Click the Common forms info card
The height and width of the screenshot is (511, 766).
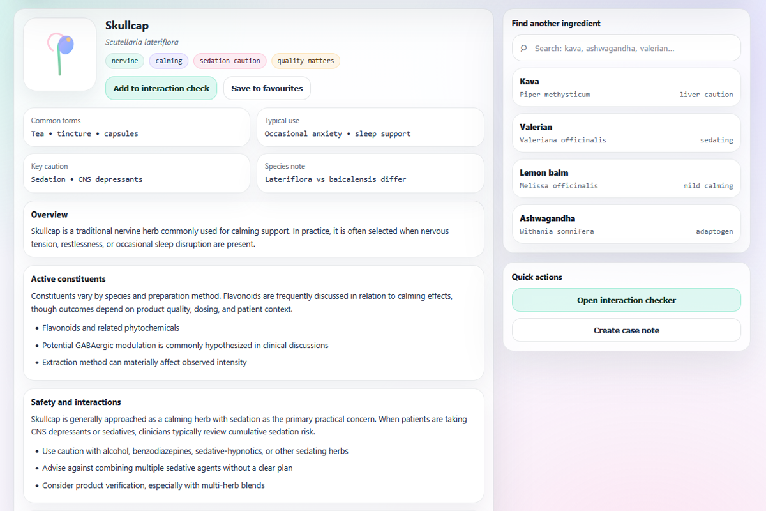click(x=136, y=127)
